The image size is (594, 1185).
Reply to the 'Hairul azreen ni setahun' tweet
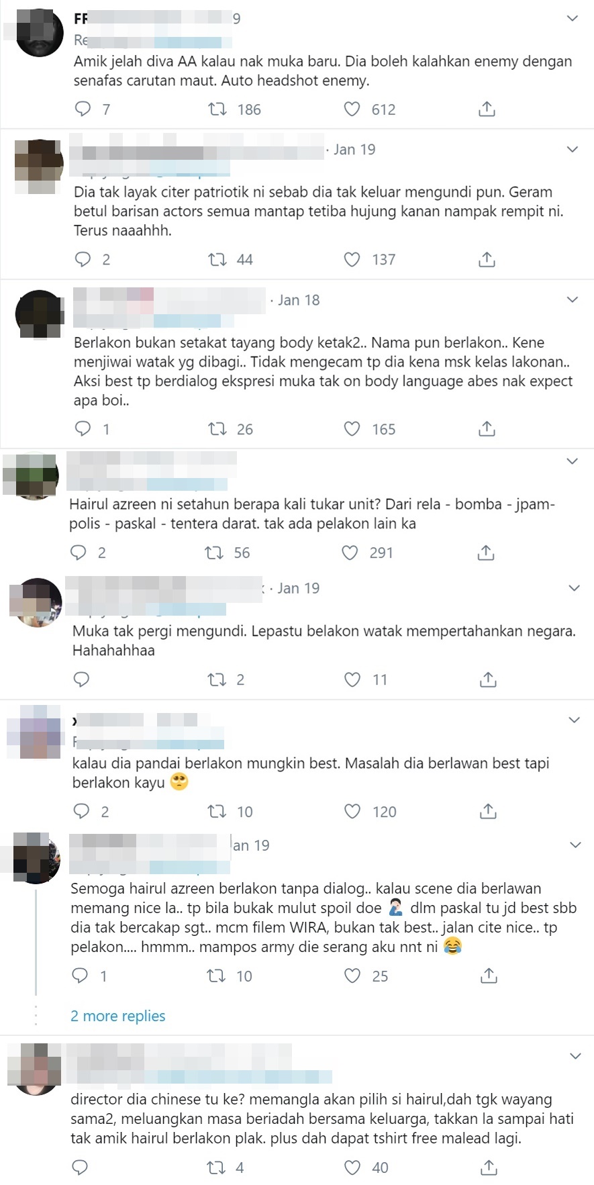coord(79,552)
